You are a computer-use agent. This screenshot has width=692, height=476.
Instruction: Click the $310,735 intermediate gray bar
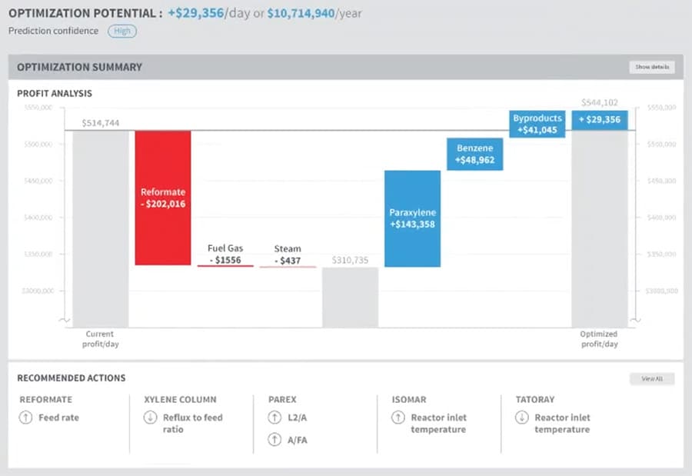coord(350,298)
